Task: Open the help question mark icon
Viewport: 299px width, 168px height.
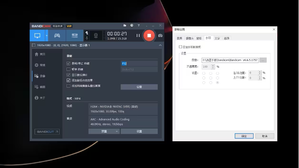Action: pos(139,25)
